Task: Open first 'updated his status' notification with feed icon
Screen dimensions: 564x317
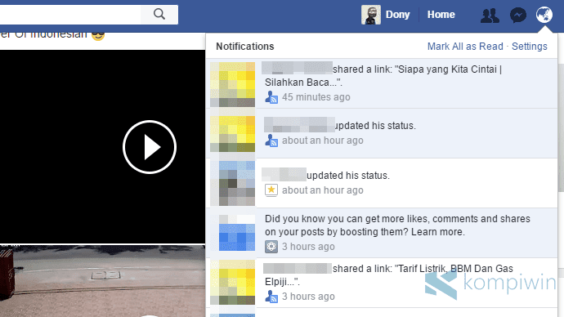Action: (x=382, y=133)
